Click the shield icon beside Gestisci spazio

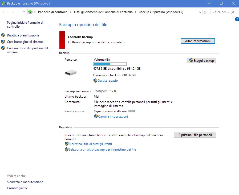point(95,81)
